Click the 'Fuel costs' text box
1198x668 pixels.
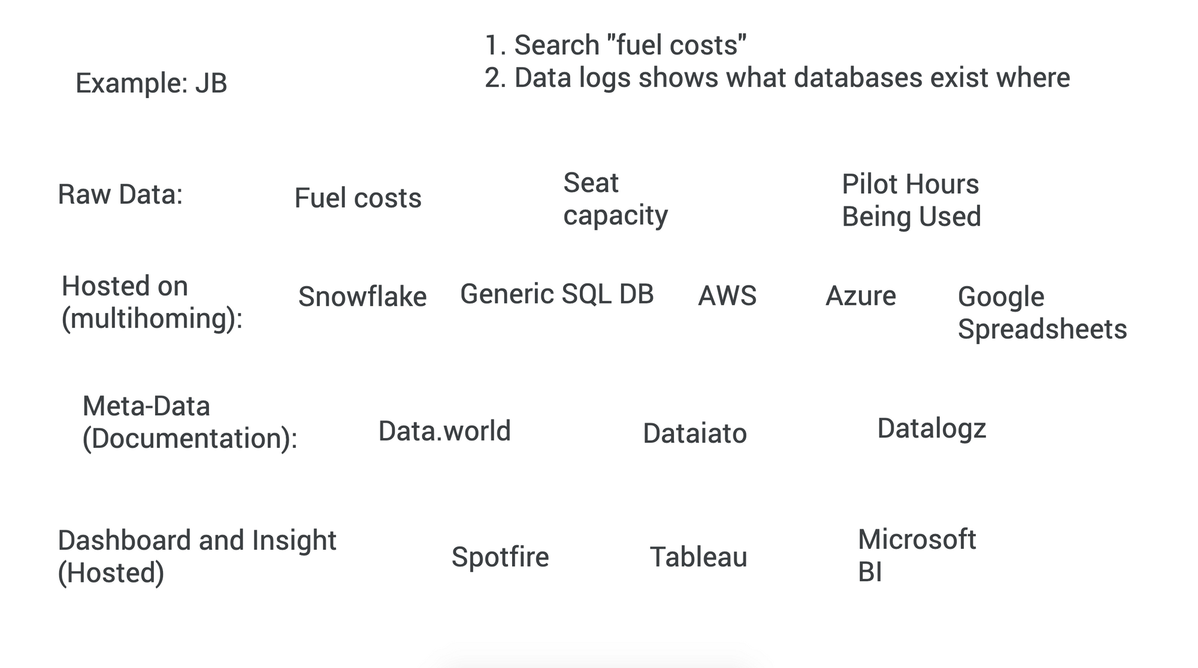[x=358, y=198]
